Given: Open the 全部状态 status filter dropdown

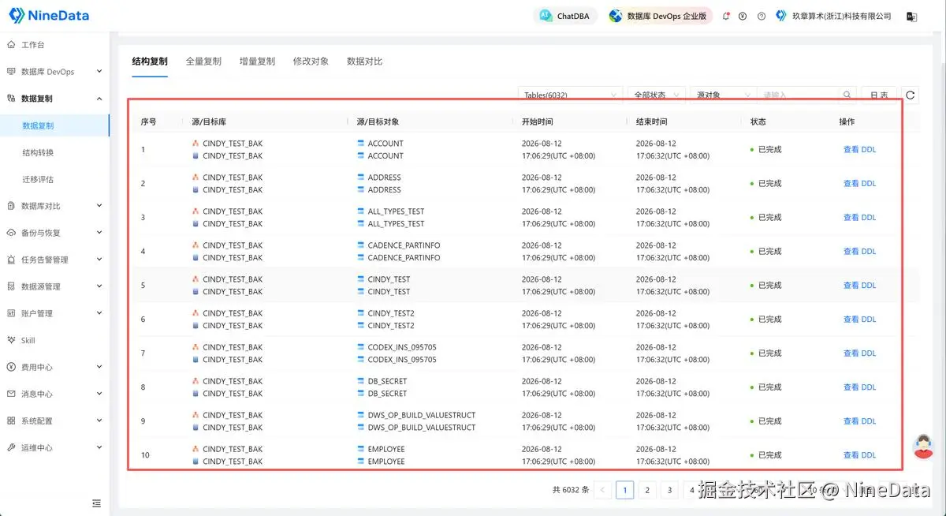Looking at the screenshot, I should click(x=656, y=95).
